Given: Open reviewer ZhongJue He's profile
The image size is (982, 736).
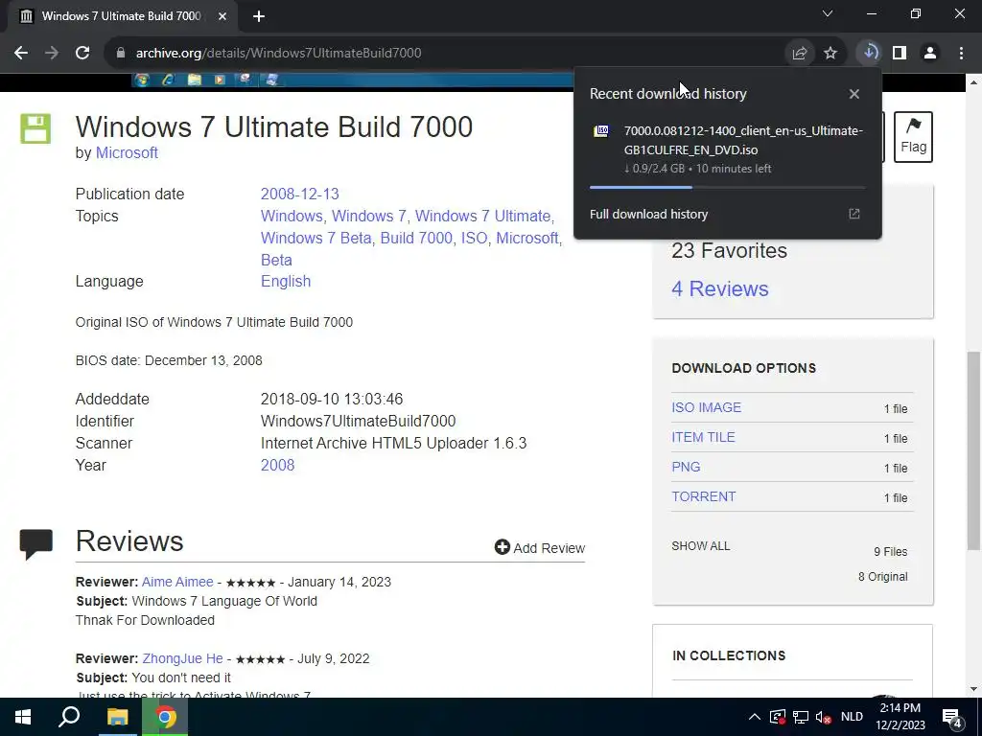Looking at the screenshot, I should [182, 658].
